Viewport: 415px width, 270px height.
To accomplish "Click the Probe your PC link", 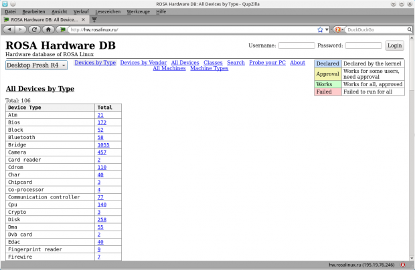I will [x=267, y=62].
